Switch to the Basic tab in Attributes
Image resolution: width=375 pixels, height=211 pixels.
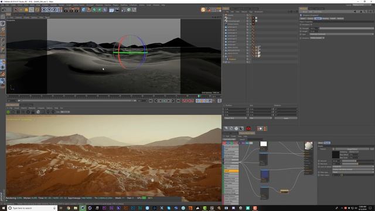click(x=303, y=18)
